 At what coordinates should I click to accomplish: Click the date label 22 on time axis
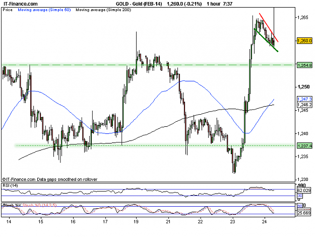coord(200,222)
